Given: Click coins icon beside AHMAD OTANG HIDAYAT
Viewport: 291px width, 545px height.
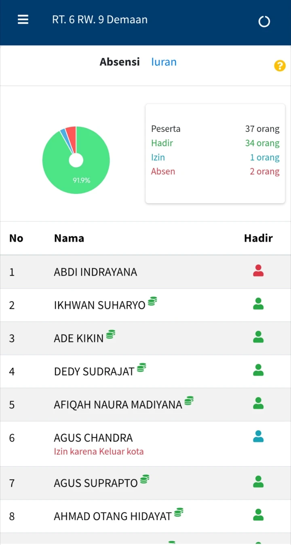Looking at the screenshot, I should [x=179, y=512].
